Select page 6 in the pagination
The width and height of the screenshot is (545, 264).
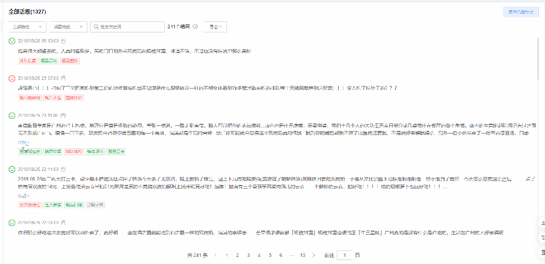[x=281, y=255]
